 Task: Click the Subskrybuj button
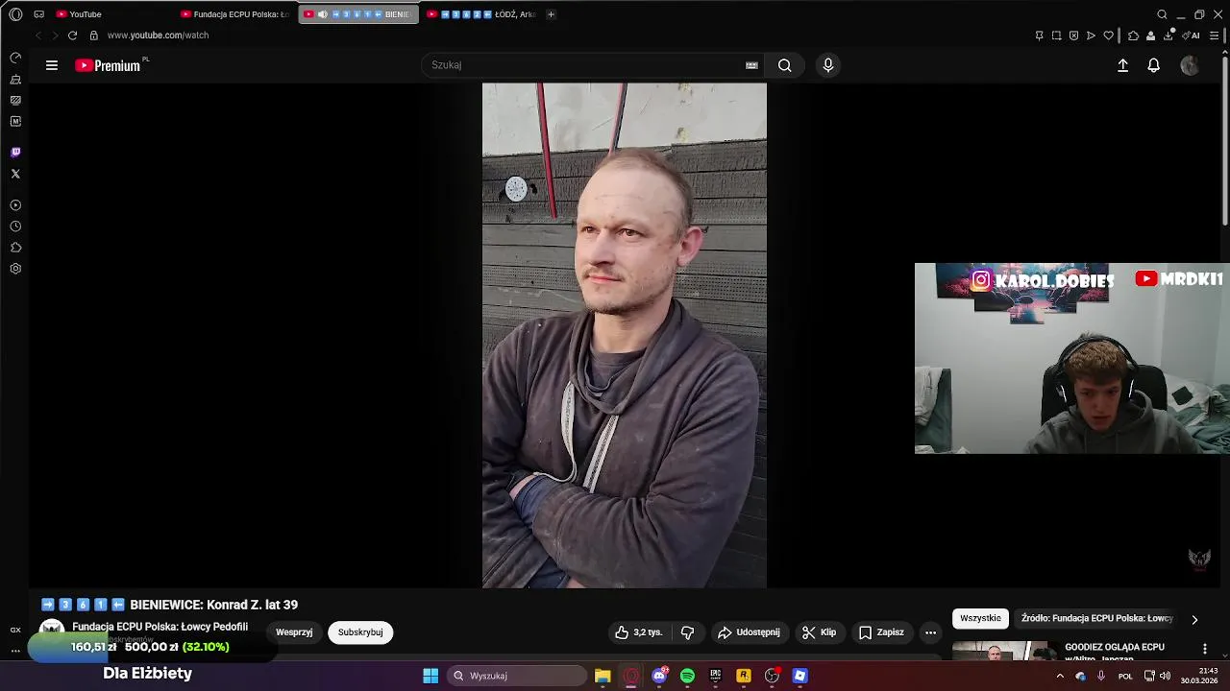[360, 632]
